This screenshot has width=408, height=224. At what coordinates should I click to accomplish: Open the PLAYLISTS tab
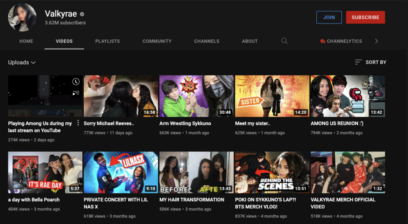click(x=108, y=41)
